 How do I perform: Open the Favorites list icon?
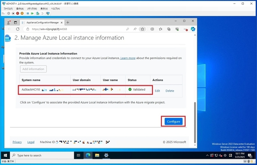tap(160, 29)
